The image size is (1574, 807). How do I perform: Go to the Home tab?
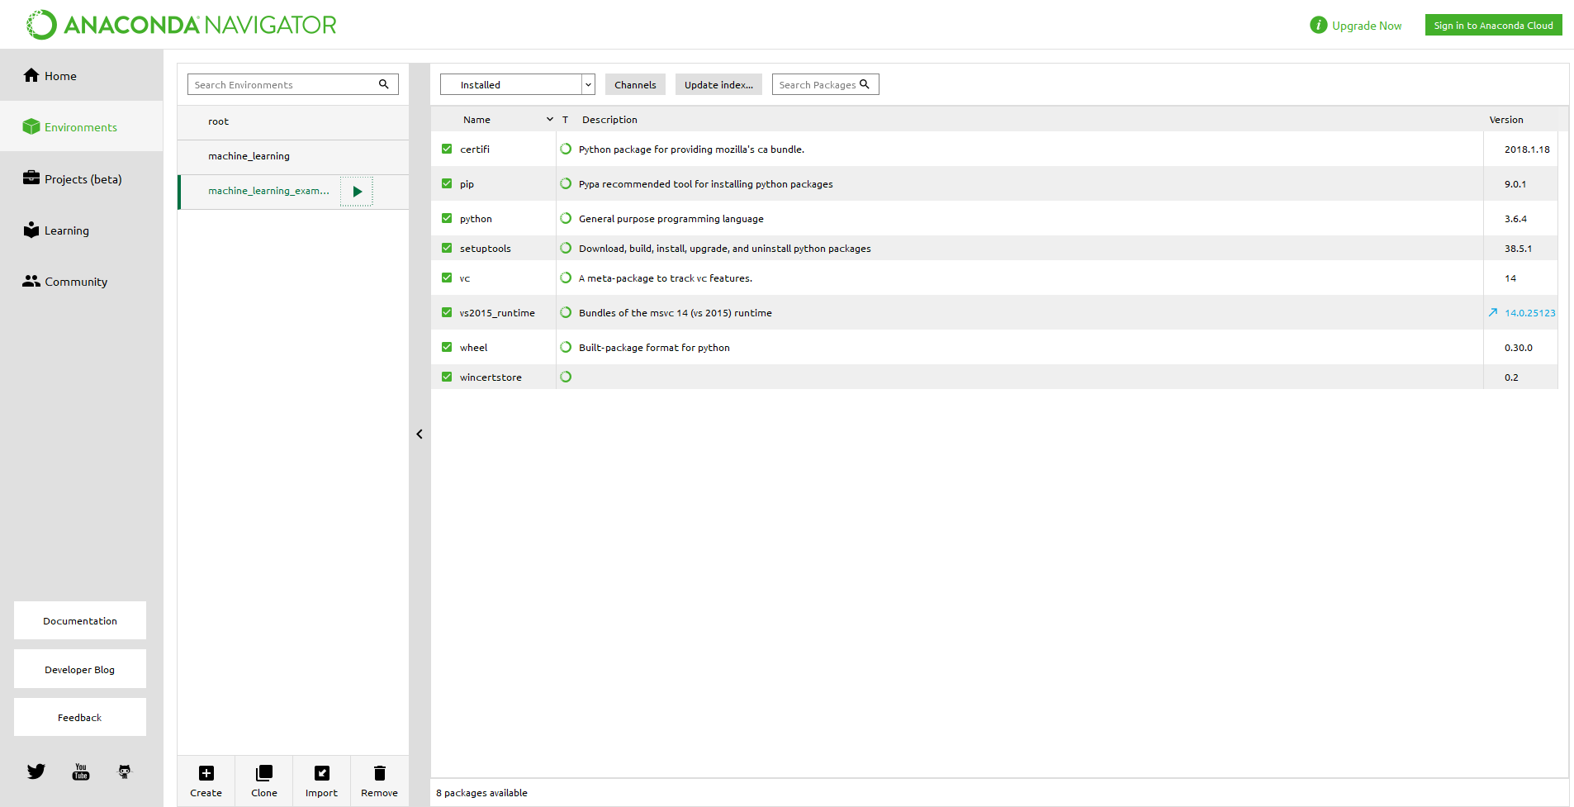pyautogui.click(x=82, y=75)
